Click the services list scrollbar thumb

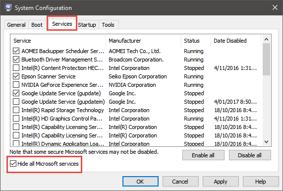tap(266, 59)
